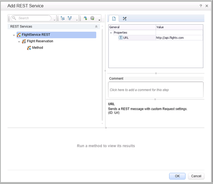Screen dimensions: 213x184
Task: Click the add method gear icon
Action: (92, 18)
